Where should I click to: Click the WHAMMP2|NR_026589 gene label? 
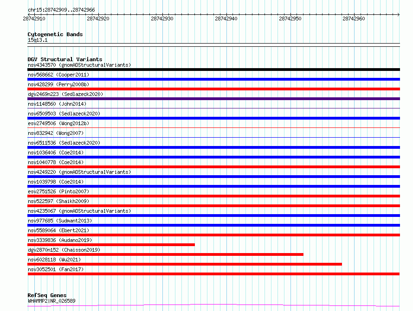coord(52,301)
